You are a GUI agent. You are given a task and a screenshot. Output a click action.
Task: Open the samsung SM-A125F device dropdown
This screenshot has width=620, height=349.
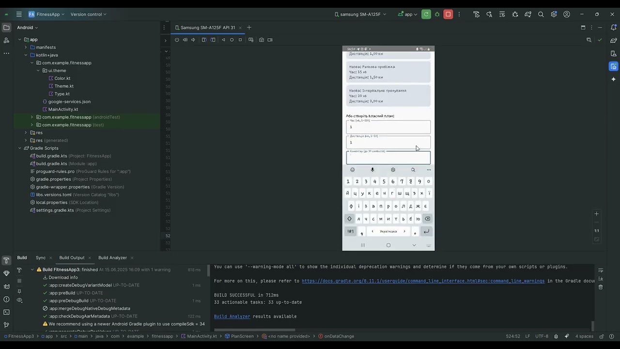tap(360, 14)
